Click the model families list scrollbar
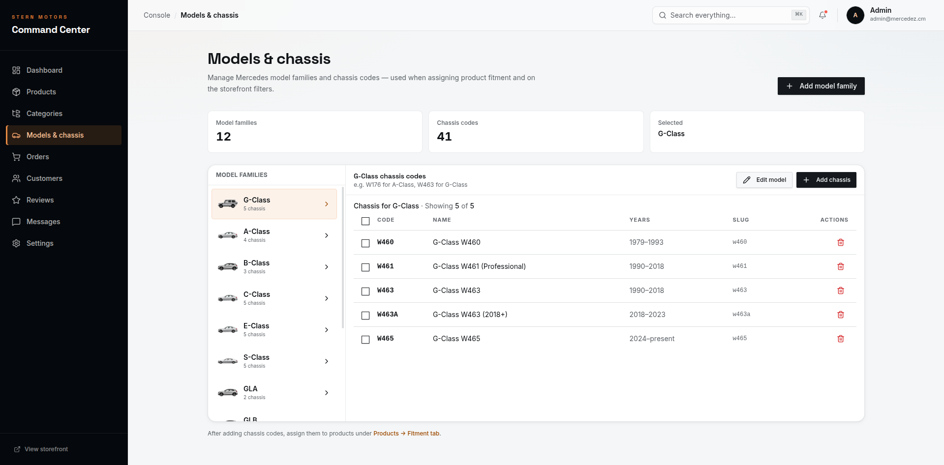Screen dimensions: 944x465 (x=343, y=258)
